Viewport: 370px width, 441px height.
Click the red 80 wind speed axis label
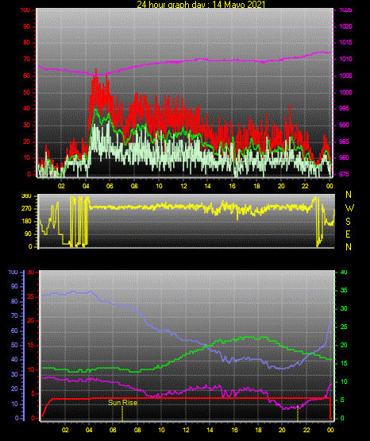pyautogui.click(x=26, y=43)
